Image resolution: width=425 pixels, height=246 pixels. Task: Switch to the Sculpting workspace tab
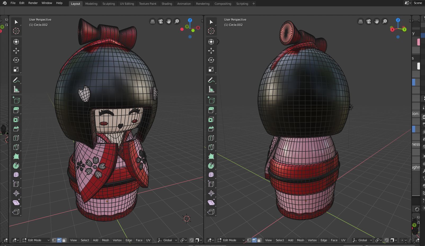[x=109, y=4]
